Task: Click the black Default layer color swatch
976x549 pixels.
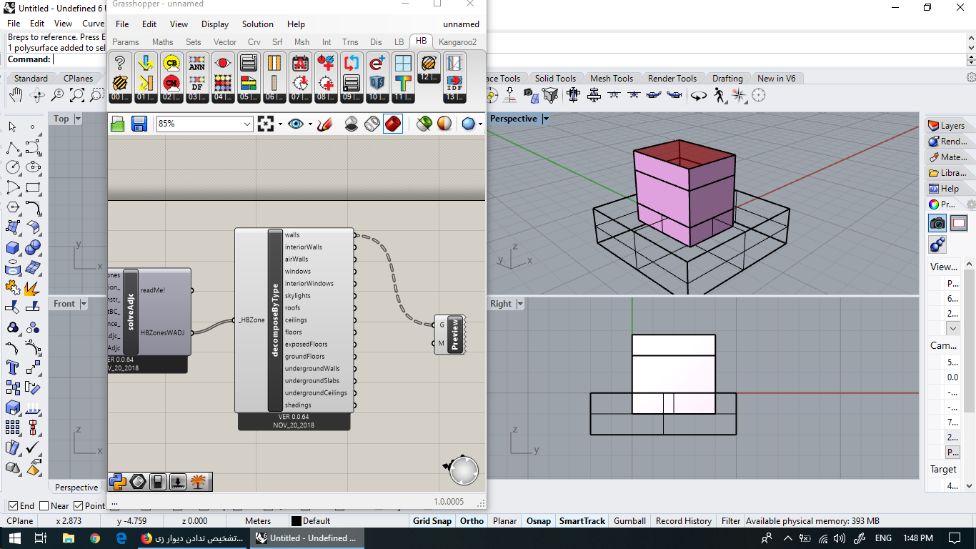Action: (296, 521)
